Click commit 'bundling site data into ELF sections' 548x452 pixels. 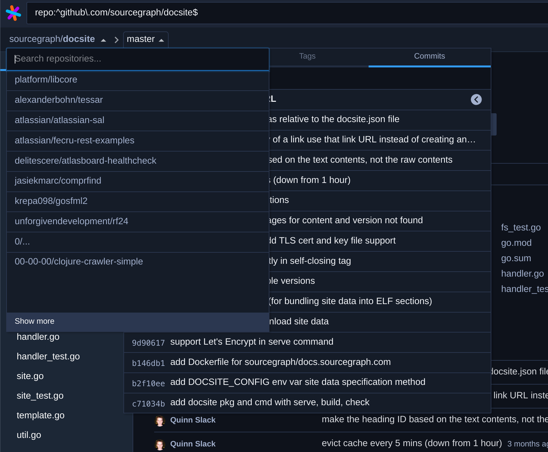coord(380,302)
